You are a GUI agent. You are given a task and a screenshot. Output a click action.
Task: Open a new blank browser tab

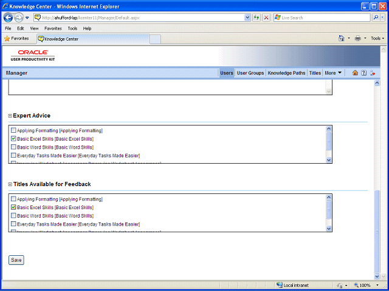(156, 39)
